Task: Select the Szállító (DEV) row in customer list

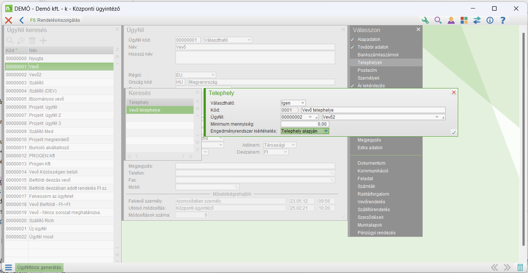Action: pyautogui.click(x=43, y=91)
